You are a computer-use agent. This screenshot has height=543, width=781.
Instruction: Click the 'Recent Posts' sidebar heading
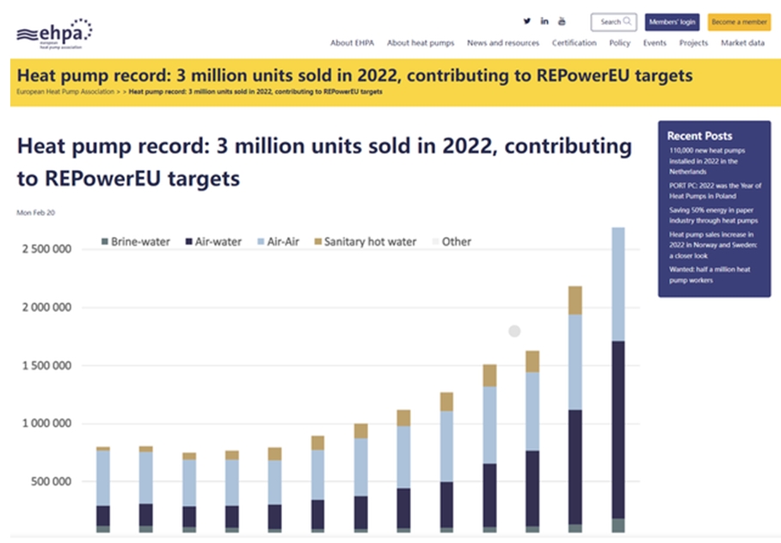(x=699, y=136)
